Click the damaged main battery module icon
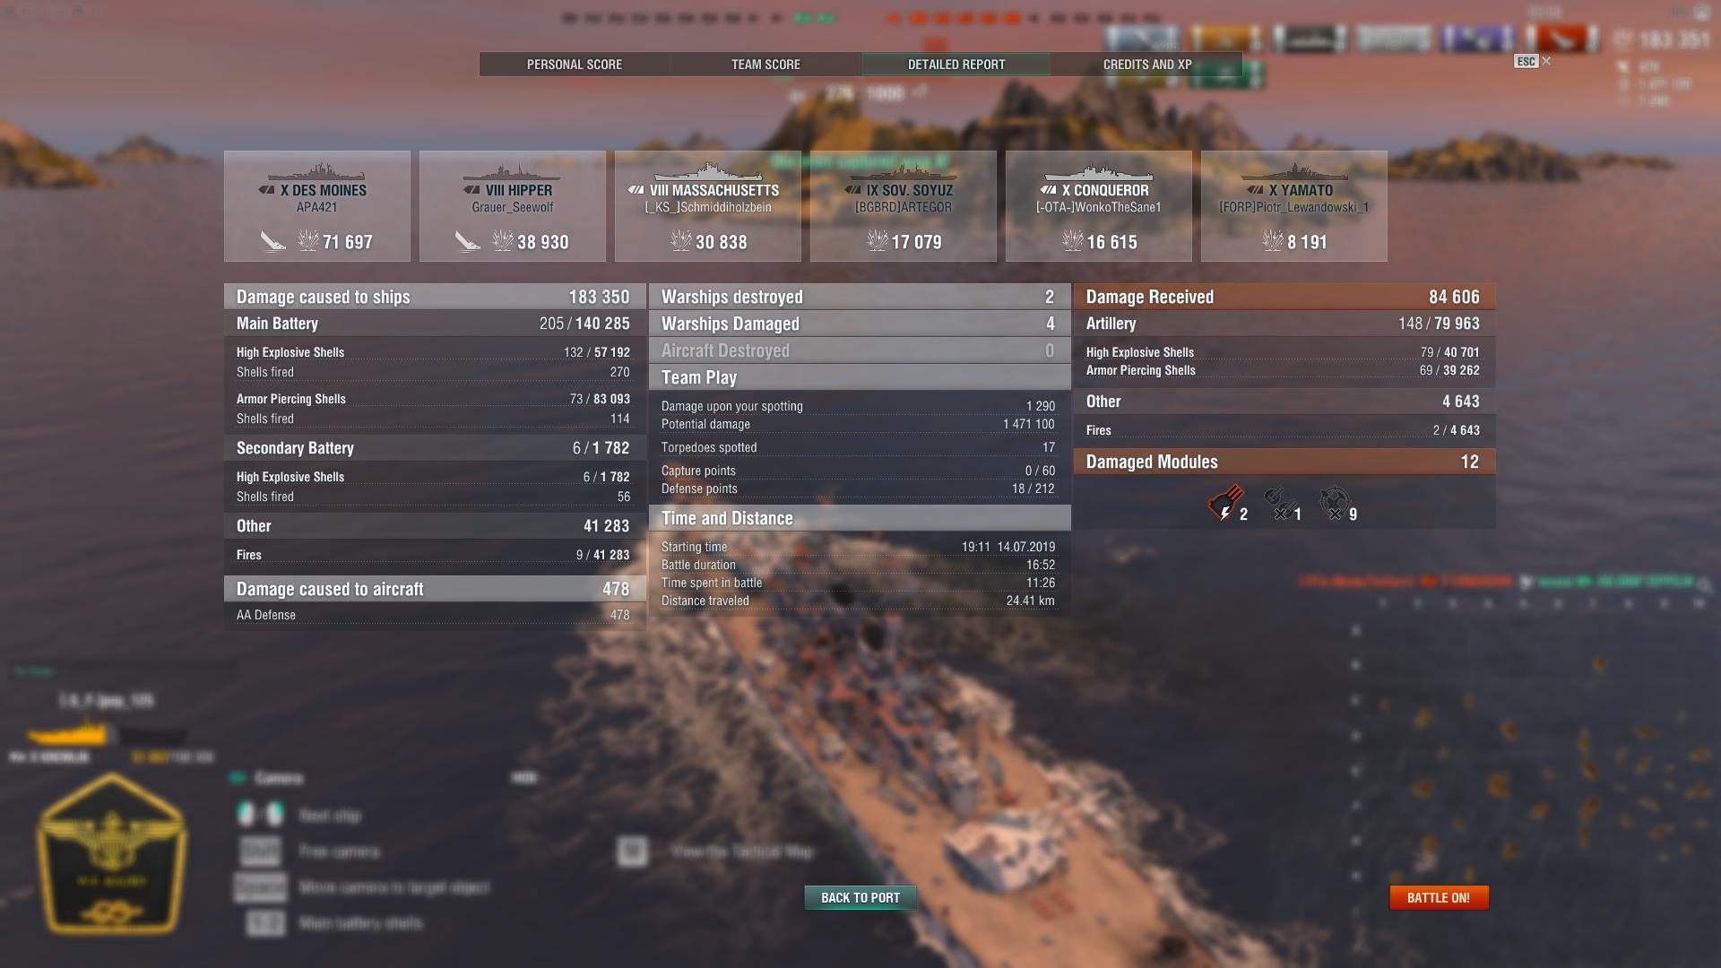Screen dimensions: 1721x968 (x=1225, y=504)
